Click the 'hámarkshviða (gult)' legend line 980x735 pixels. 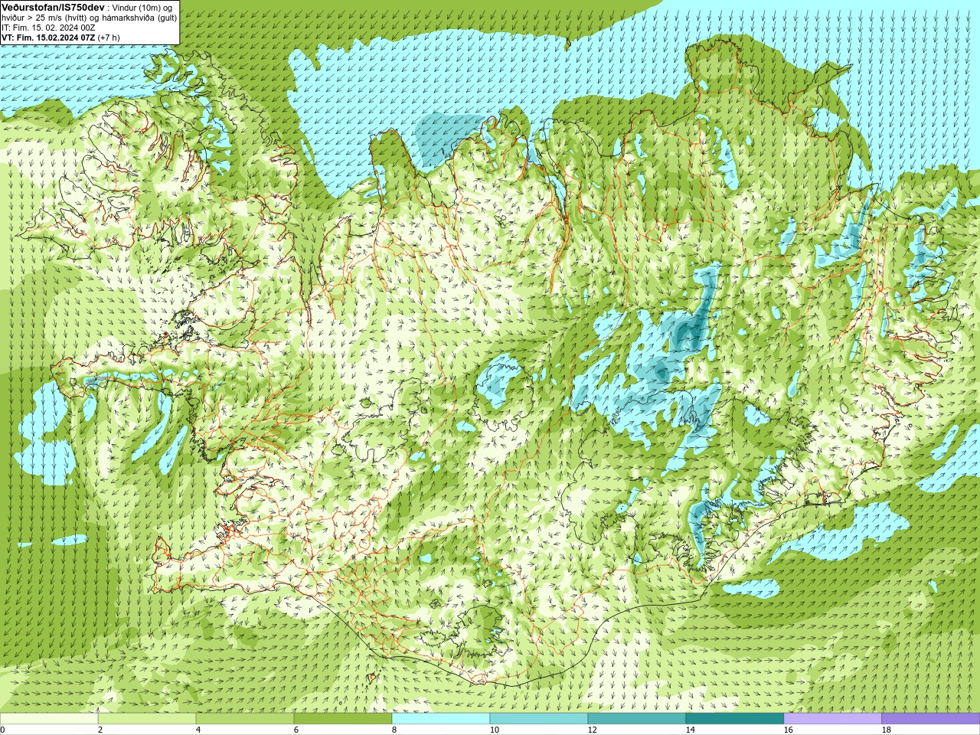click(x=139, y=18)
